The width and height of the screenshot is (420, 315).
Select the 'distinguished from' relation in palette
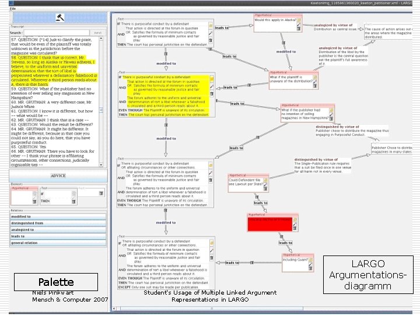pos(58,223)
